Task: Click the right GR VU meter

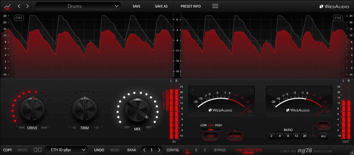Action: [299, 101]
